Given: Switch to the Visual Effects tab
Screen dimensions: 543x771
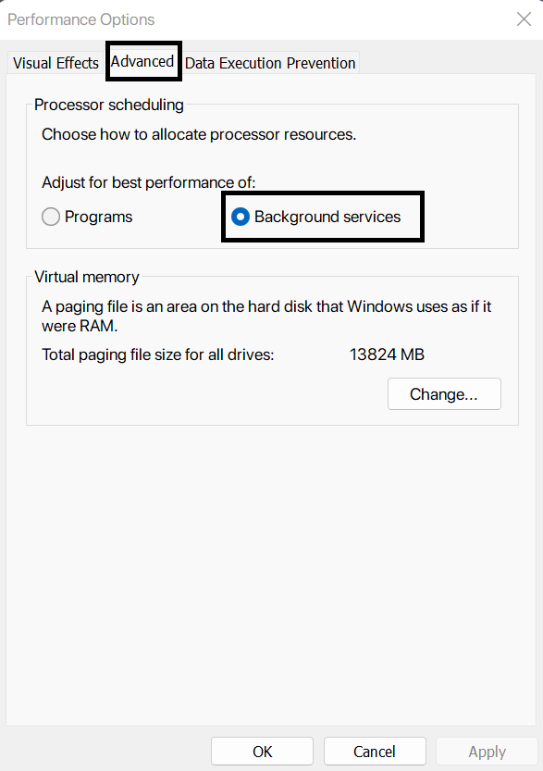Looking at the screenshot, I should pos(55,62).
